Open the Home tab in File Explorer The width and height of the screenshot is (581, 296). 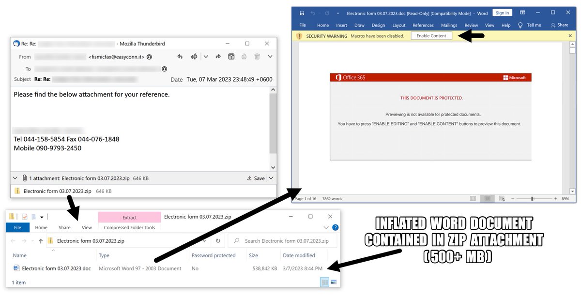coord(41,227)
